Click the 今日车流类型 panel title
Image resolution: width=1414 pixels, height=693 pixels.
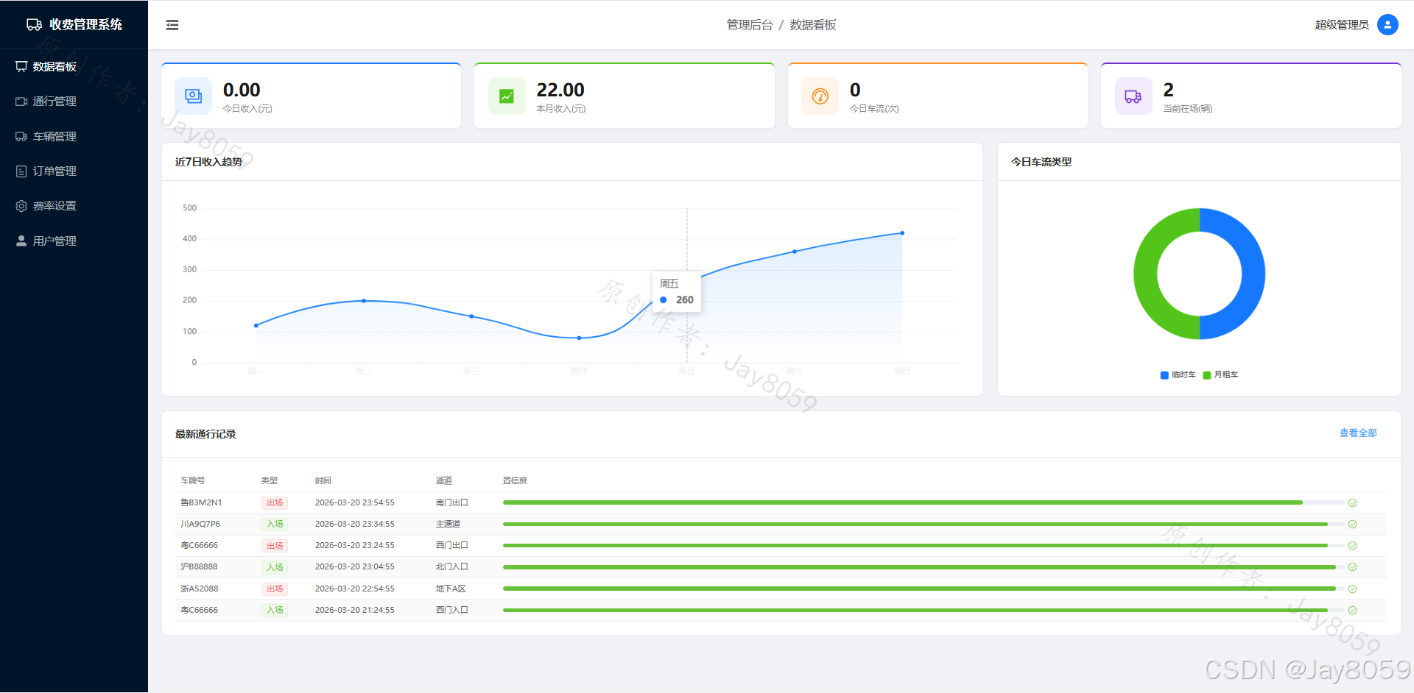(x=1041, y=163)
